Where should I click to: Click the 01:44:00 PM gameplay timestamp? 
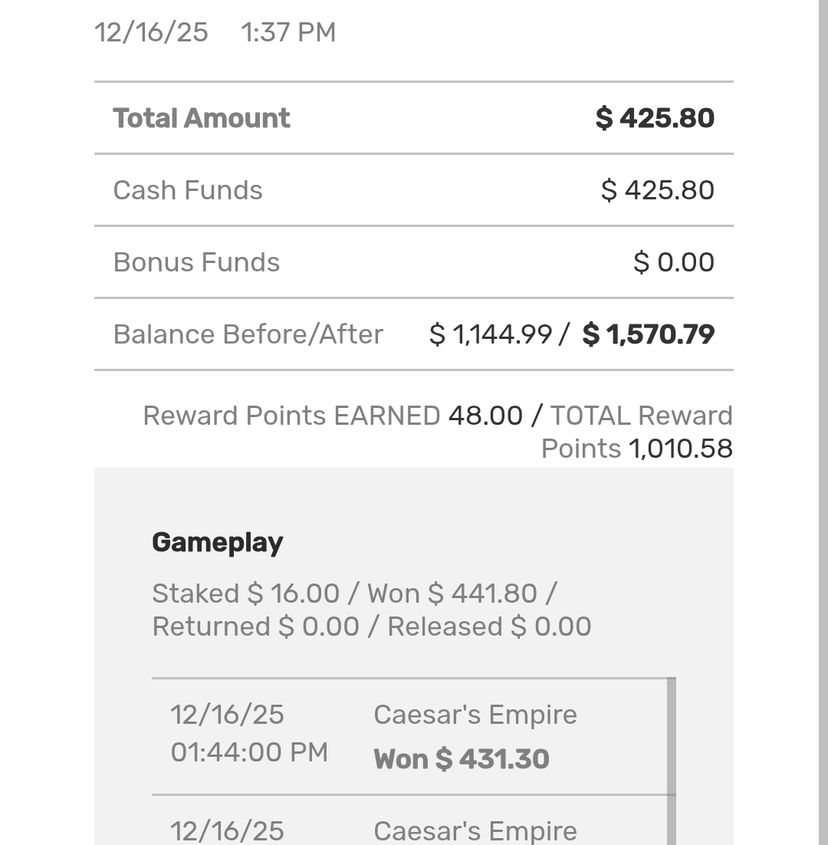[x=249, y=752]
